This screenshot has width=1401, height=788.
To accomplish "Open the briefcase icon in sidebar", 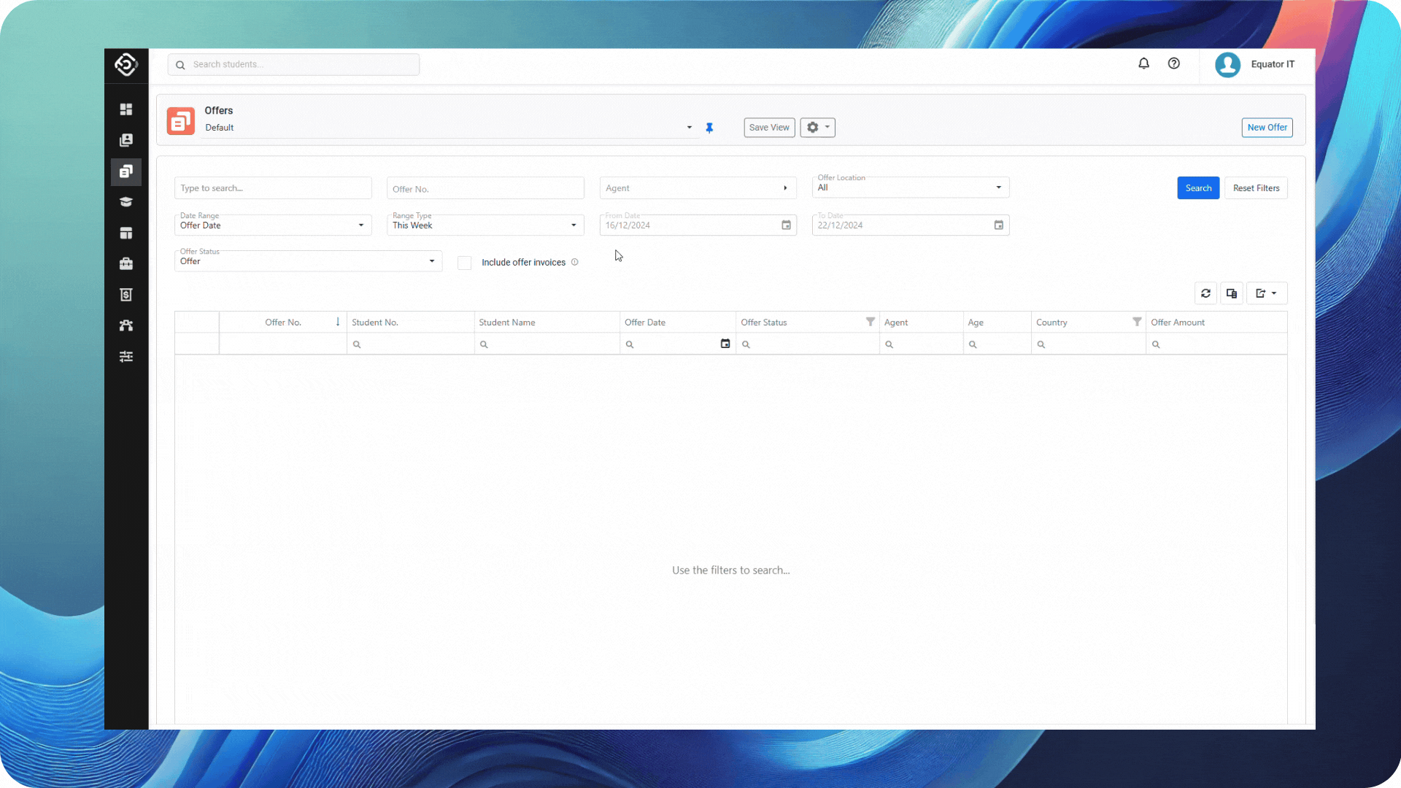I will point(126,264).
